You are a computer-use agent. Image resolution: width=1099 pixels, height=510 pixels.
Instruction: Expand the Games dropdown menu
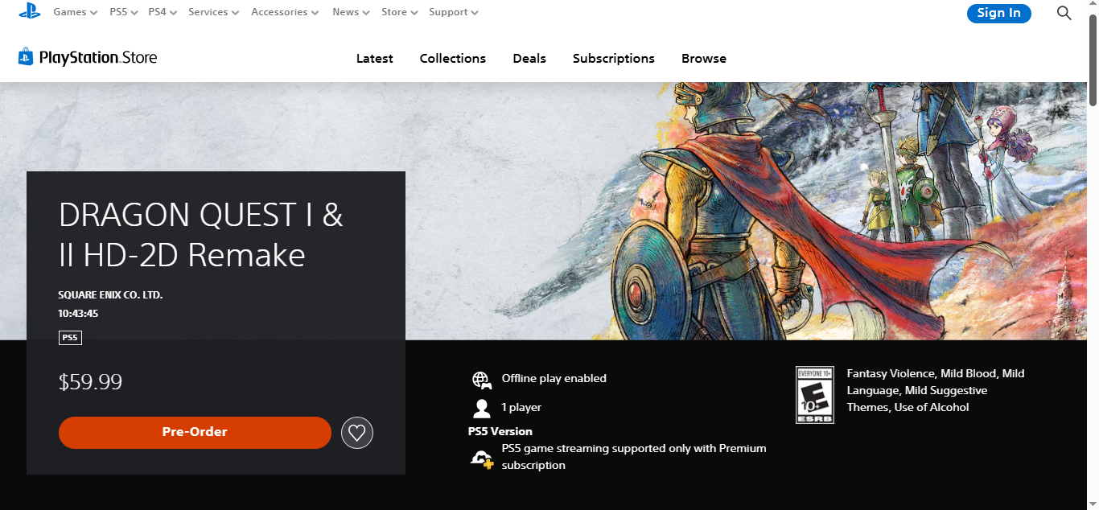click(75, 12)
